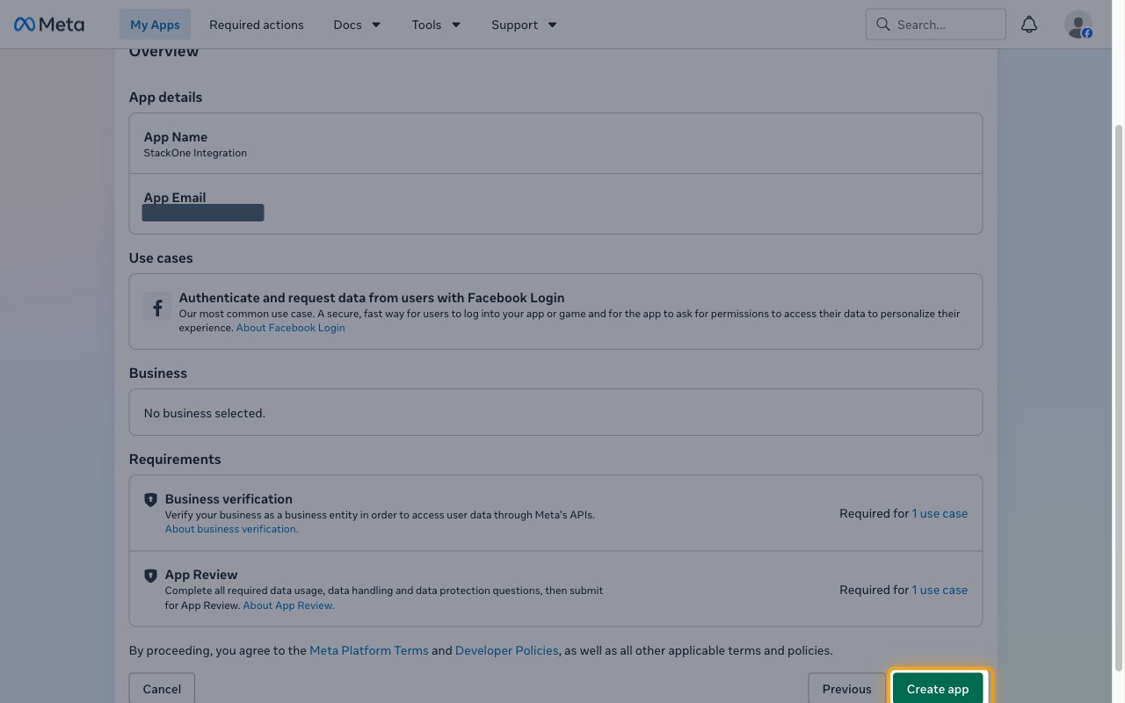Click the 'App Email' label
1125x703 pixels.
175,198
